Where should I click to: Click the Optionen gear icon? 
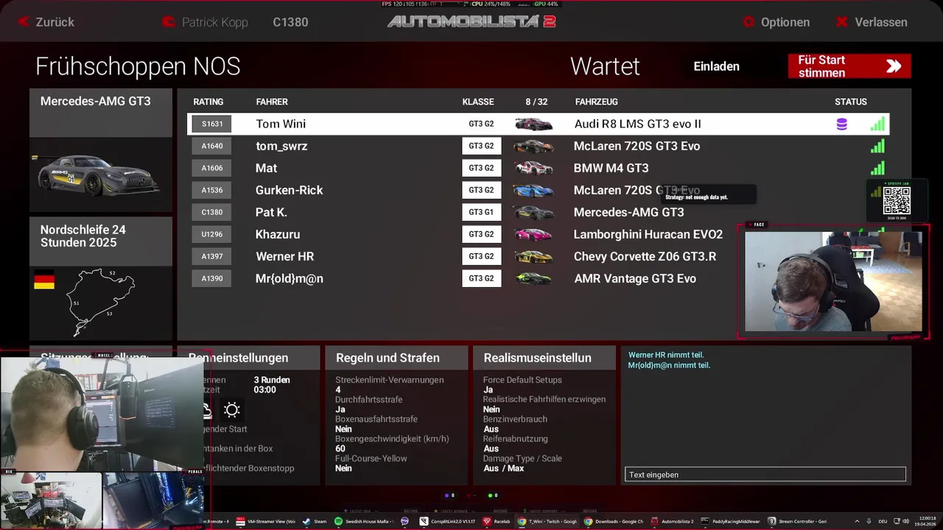click(749, 22)
